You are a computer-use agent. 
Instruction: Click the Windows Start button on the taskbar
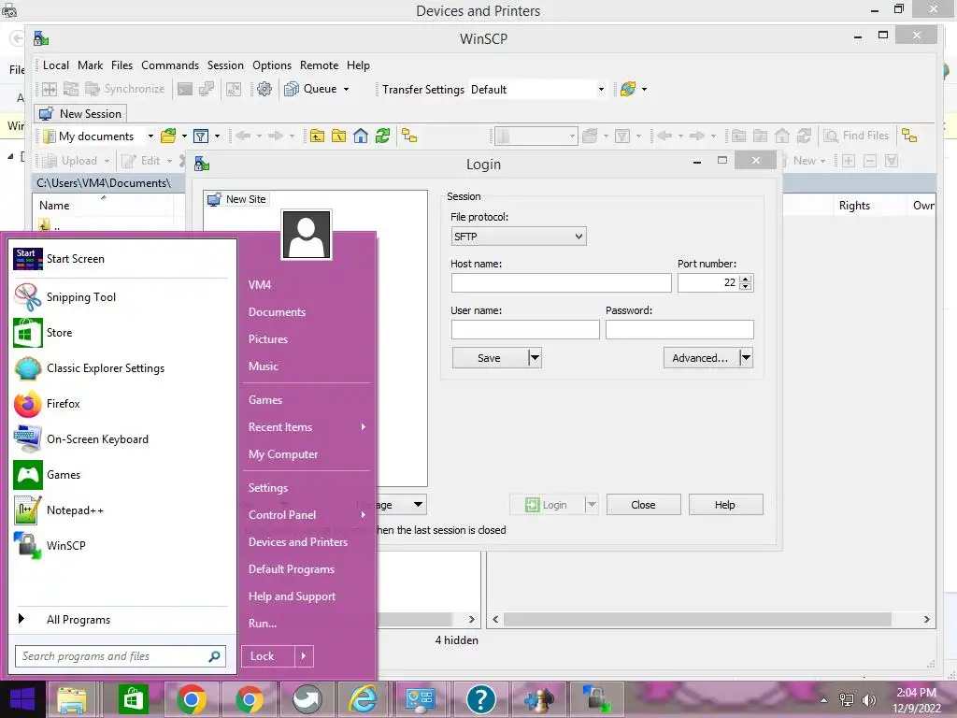22,699
